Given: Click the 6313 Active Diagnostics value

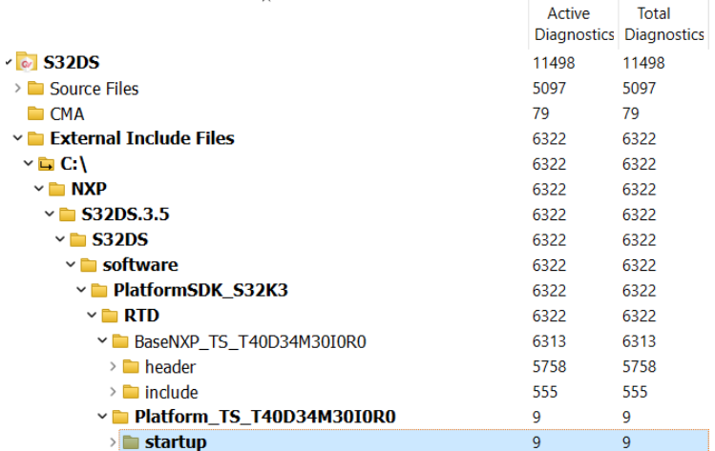Looking at the screenshot, I should (549, 341).
